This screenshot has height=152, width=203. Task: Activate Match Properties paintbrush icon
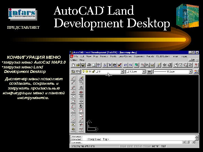(119, 65)
